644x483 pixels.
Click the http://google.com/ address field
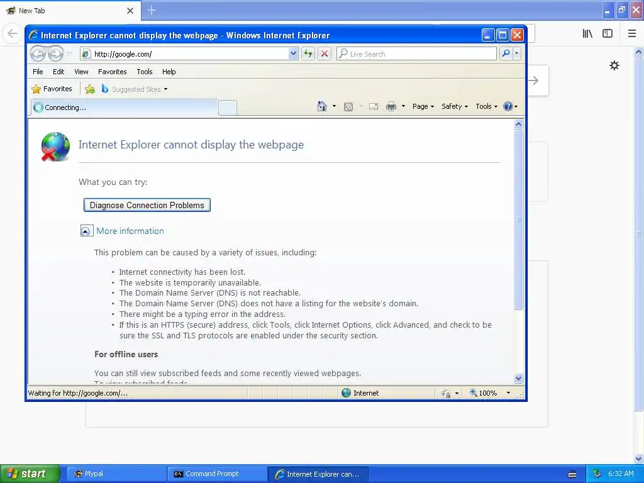point(185,54)
